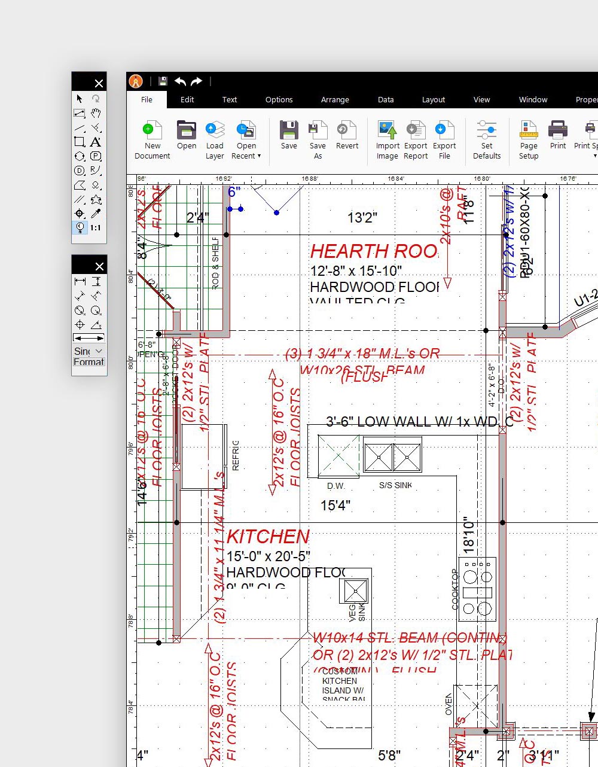Toggle the highlighted zoom tool
The height and width of the screenshot is (767, 598).
[x=80, y=228]
